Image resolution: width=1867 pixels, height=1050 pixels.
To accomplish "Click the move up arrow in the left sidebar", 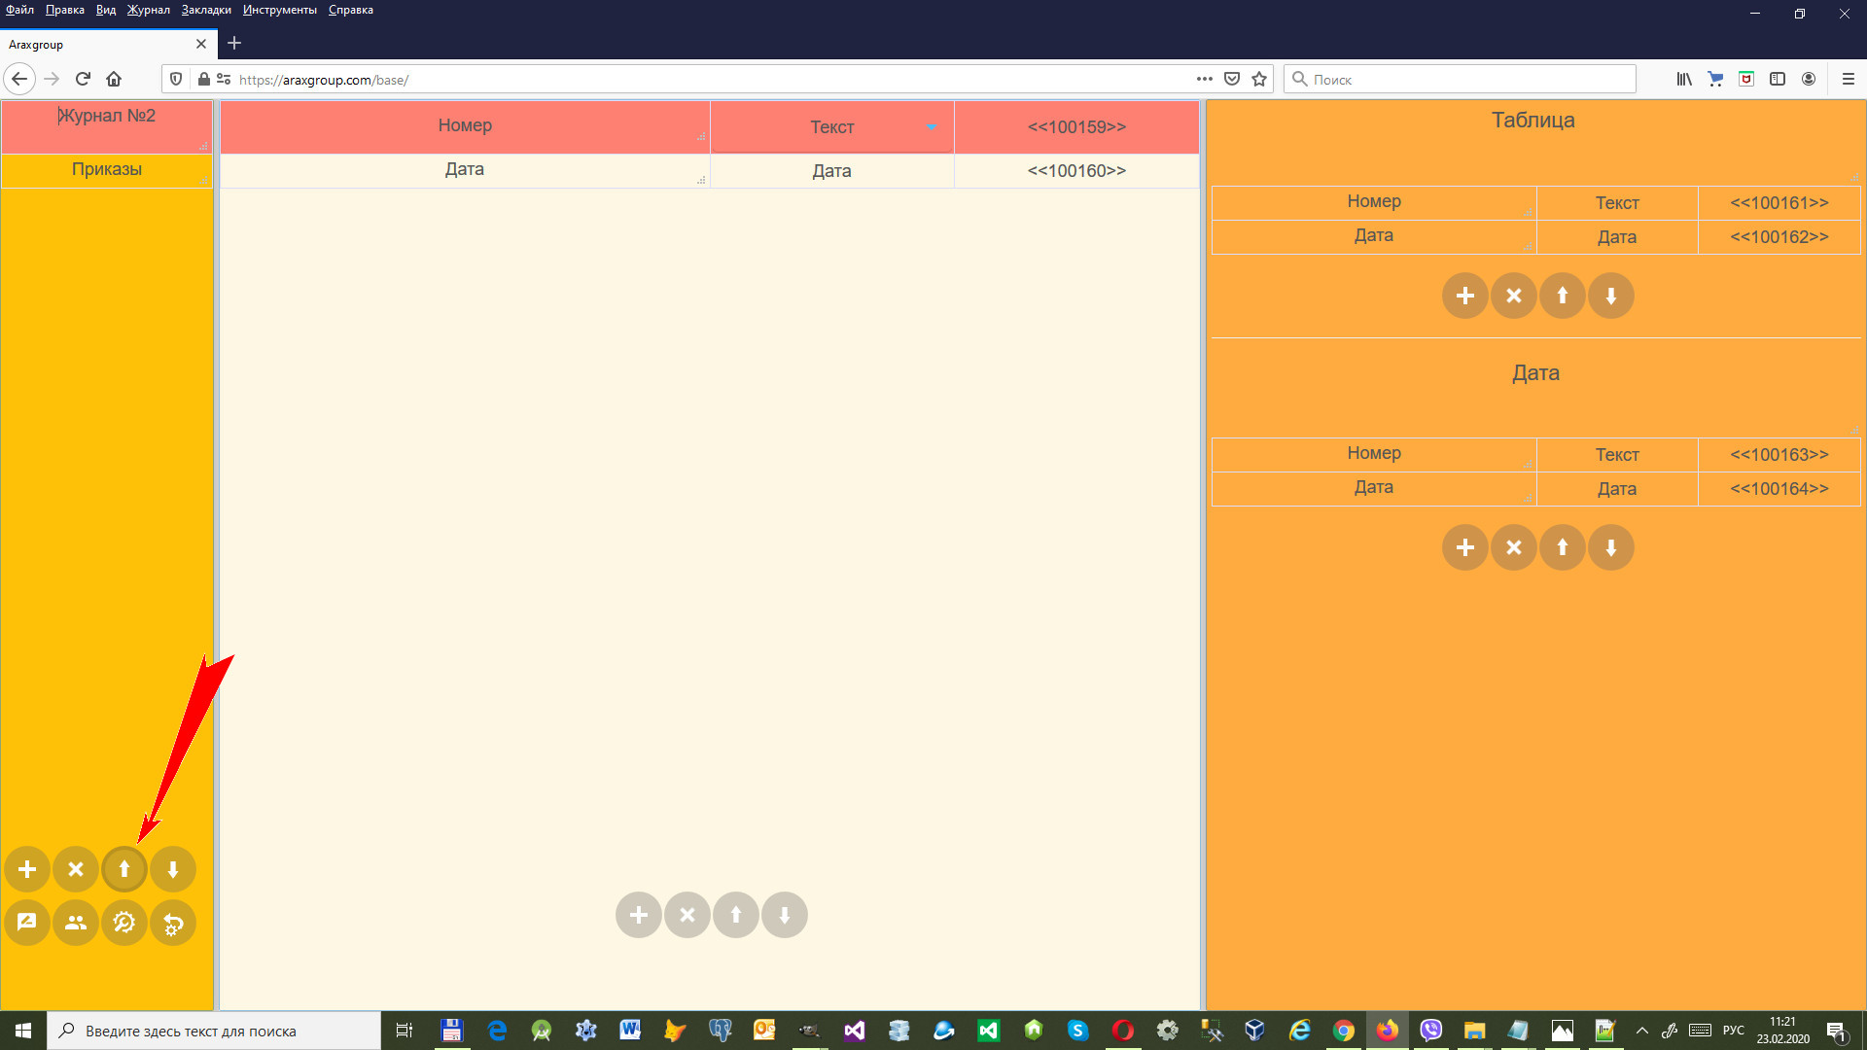I will point(124,869).
